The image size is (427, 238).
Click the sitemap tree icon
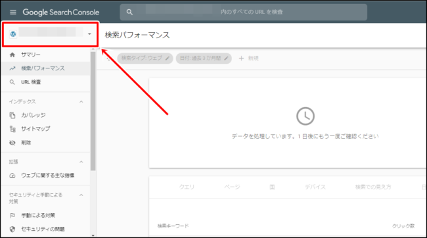(12, 129)
